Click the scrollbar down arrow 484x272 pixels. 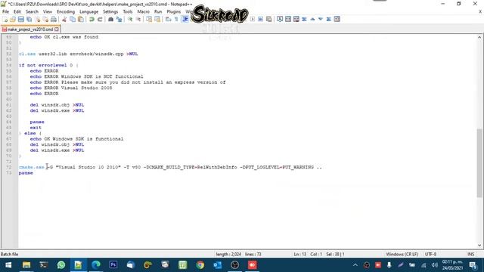click(479, 245)
